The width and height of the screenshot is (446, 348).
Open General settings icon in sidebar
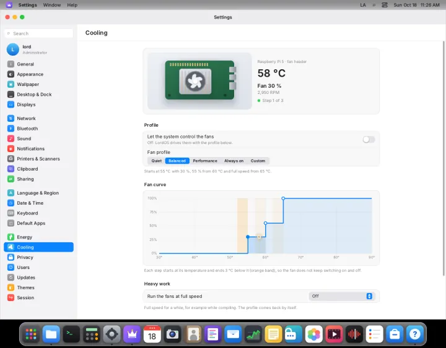tap(11, 64)
